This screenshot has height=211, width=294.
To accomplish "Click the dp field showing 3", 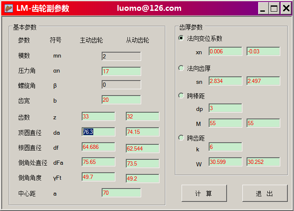I will 225,108.
